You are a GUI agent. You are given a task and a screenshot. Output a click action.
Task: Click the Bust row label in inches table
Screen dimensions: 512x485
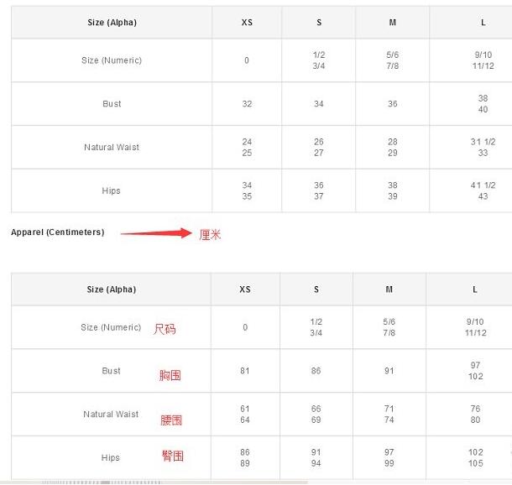[112, 104]
